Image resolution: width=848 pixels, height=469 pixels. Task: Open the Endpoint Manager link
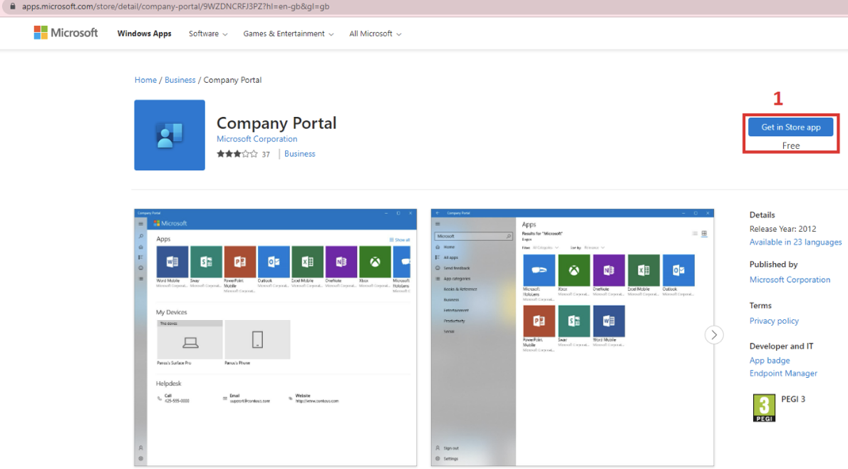click(783, 373)
